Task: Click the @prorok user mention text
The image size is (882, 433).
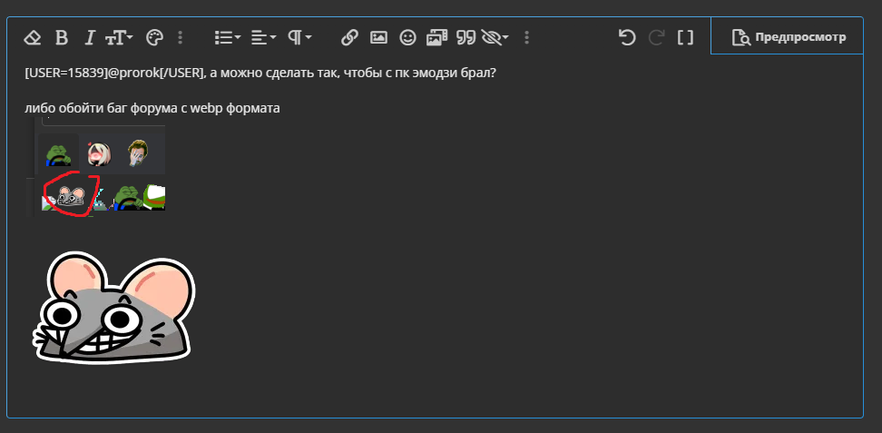Action: tap(132, 74)
